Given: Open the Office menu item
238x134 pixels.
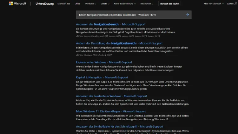Looking at the screenshot, I should (77, 3).
